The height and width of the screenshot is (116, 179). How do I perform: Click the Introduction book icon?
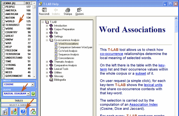(51, 26)
